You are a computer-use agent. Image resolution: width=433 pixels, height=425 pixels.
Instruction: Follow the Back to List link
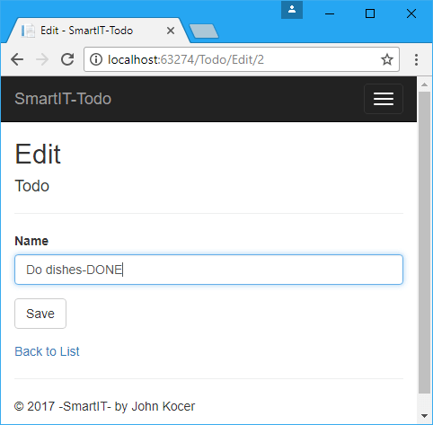coord(47,351)
